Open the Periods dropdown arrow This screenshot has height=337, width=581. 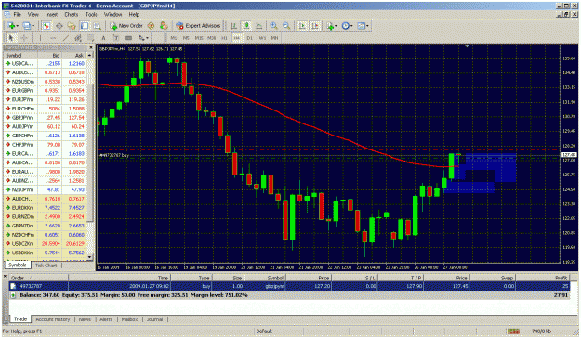(x=351, y=26)
